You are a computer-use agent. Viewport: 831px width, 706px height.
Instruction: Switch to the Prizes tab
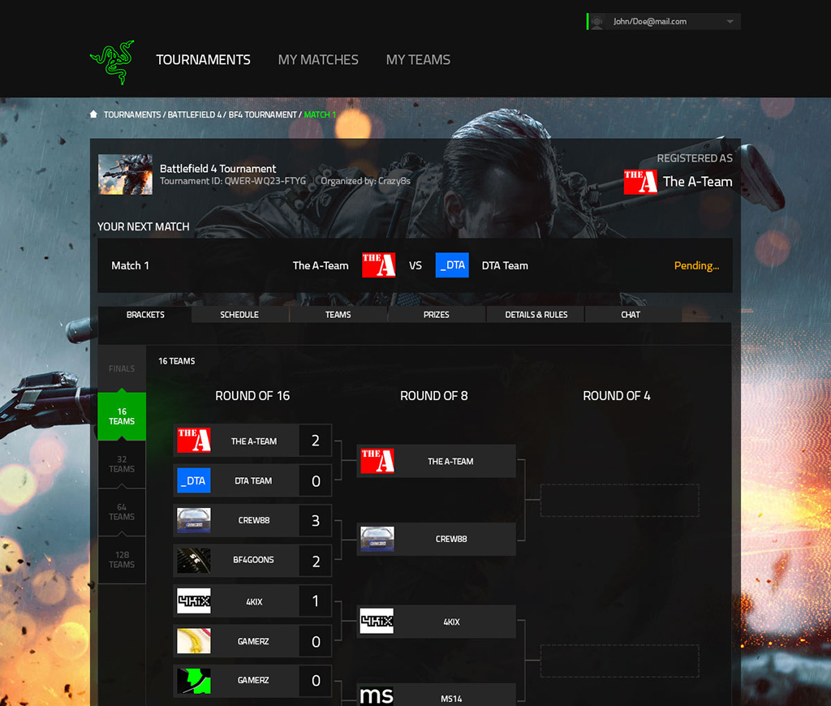point(436,314)
